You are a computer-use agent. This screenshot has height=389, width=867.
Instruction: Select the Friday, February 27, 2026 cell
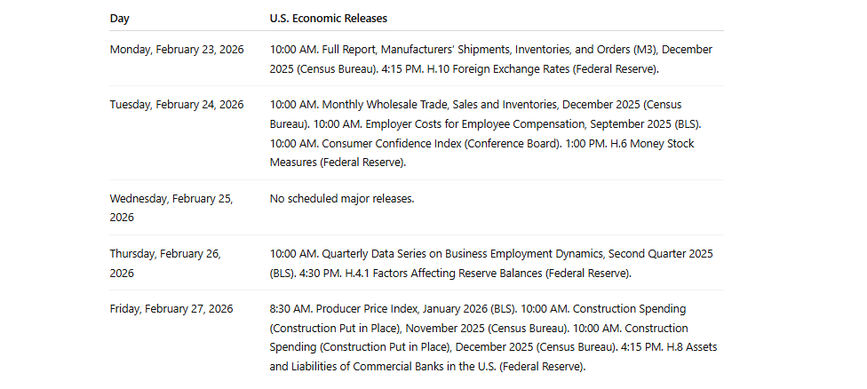pyautogui.click(x=171, y=309)
